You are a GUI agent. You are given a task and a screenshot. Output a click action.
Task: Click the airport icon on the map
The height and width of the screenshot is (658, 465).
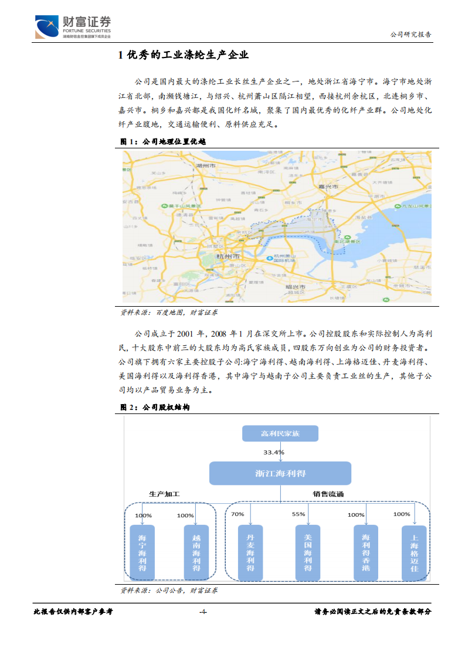point(269,259)
